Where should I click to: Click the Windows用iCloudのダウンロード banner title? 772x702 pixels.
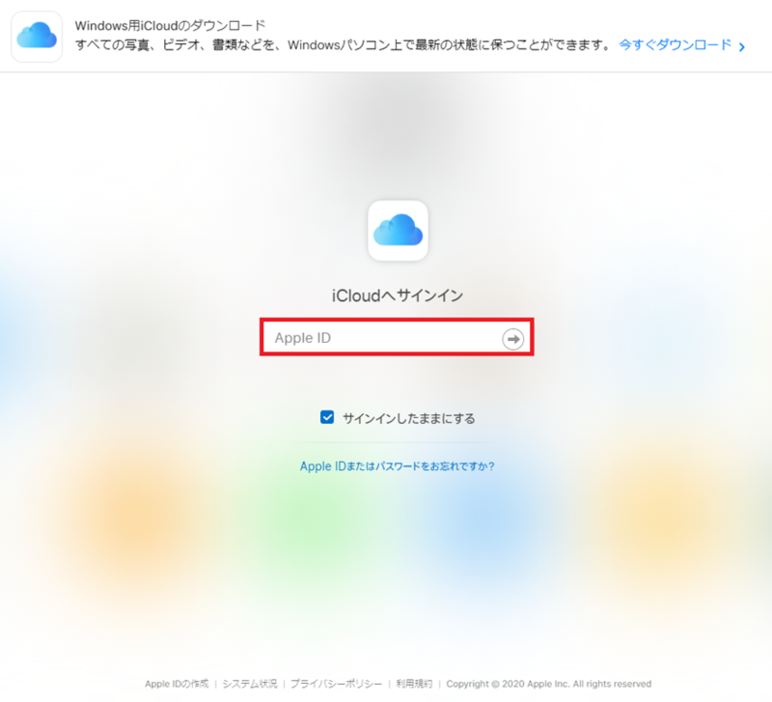(171, 25)
